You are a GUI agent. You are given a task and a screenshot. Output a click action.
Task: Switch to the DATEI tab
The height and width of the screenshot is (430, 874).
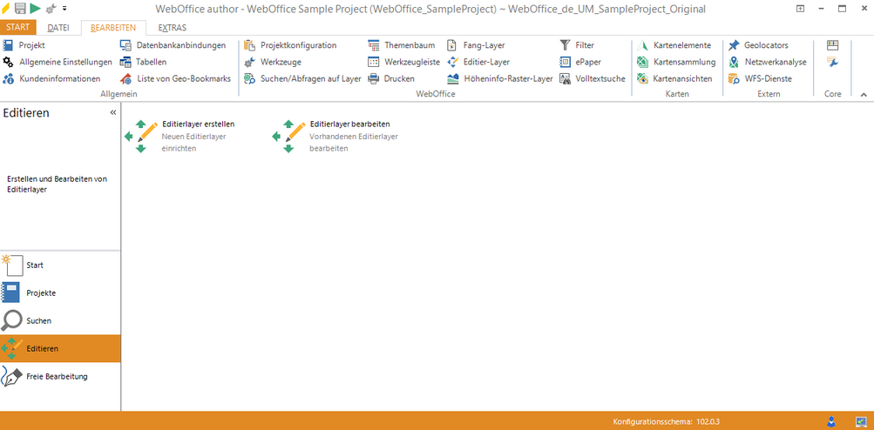point(58,28)
